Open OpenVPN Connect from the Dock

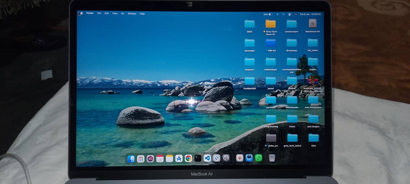(x=240, y=158)
